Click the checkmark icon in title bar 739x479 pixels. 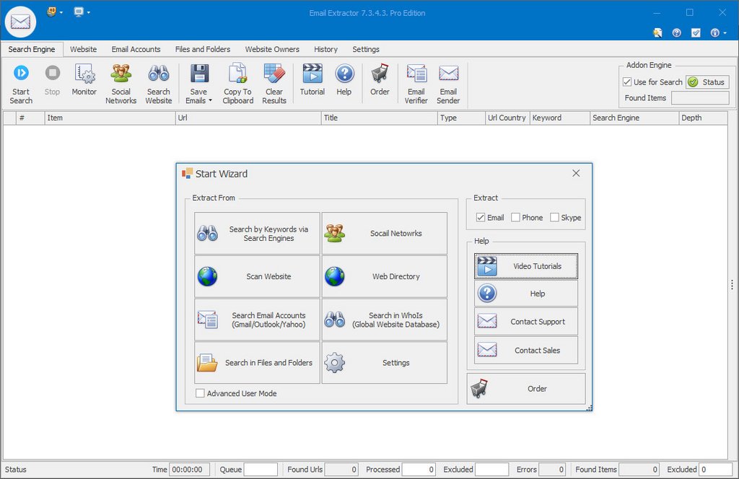click(x=696, y=32)
